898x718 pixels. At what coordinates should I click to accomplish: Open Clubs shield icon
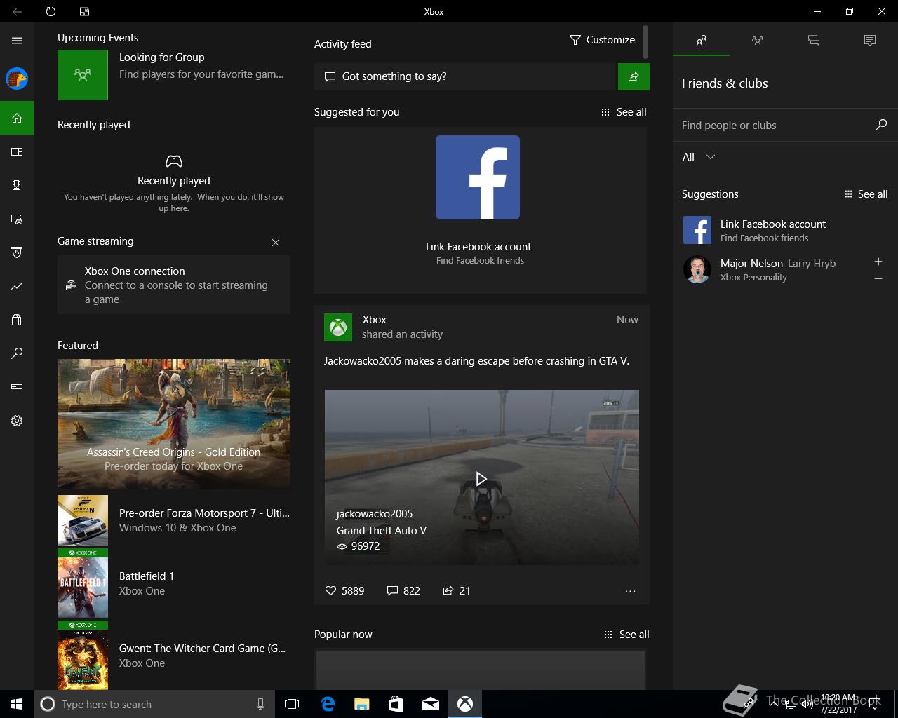tap(17, 252)
